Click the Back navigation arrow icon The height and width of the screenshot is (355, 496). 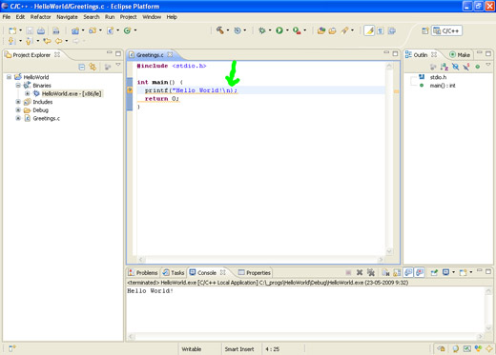tap(59, 41)
